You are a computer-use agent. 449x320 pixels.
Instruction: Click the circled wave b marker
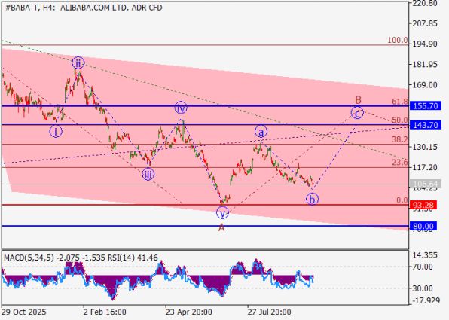[x=312, y=199]
